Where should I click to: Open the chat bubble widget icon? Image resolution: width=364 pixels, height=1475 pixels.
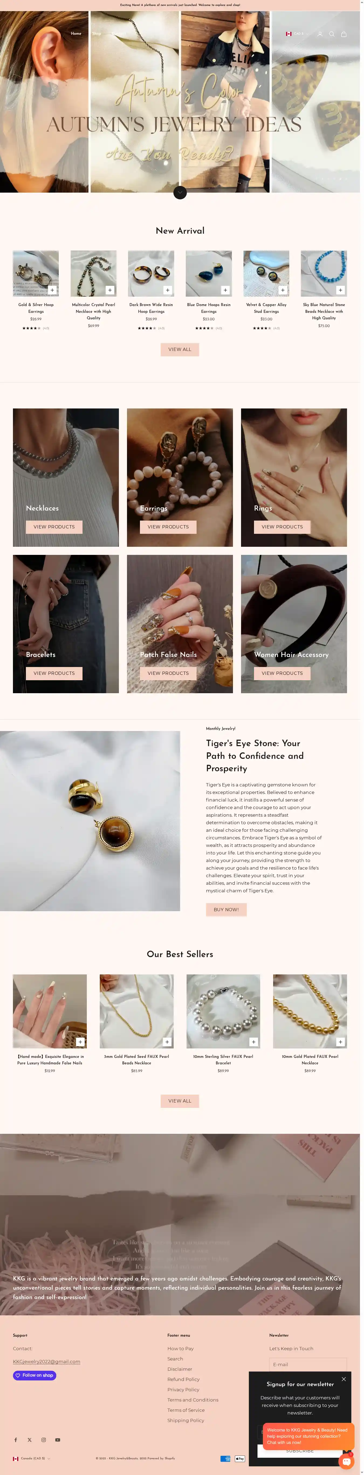pyautogui.click(x=346, y=1461)
